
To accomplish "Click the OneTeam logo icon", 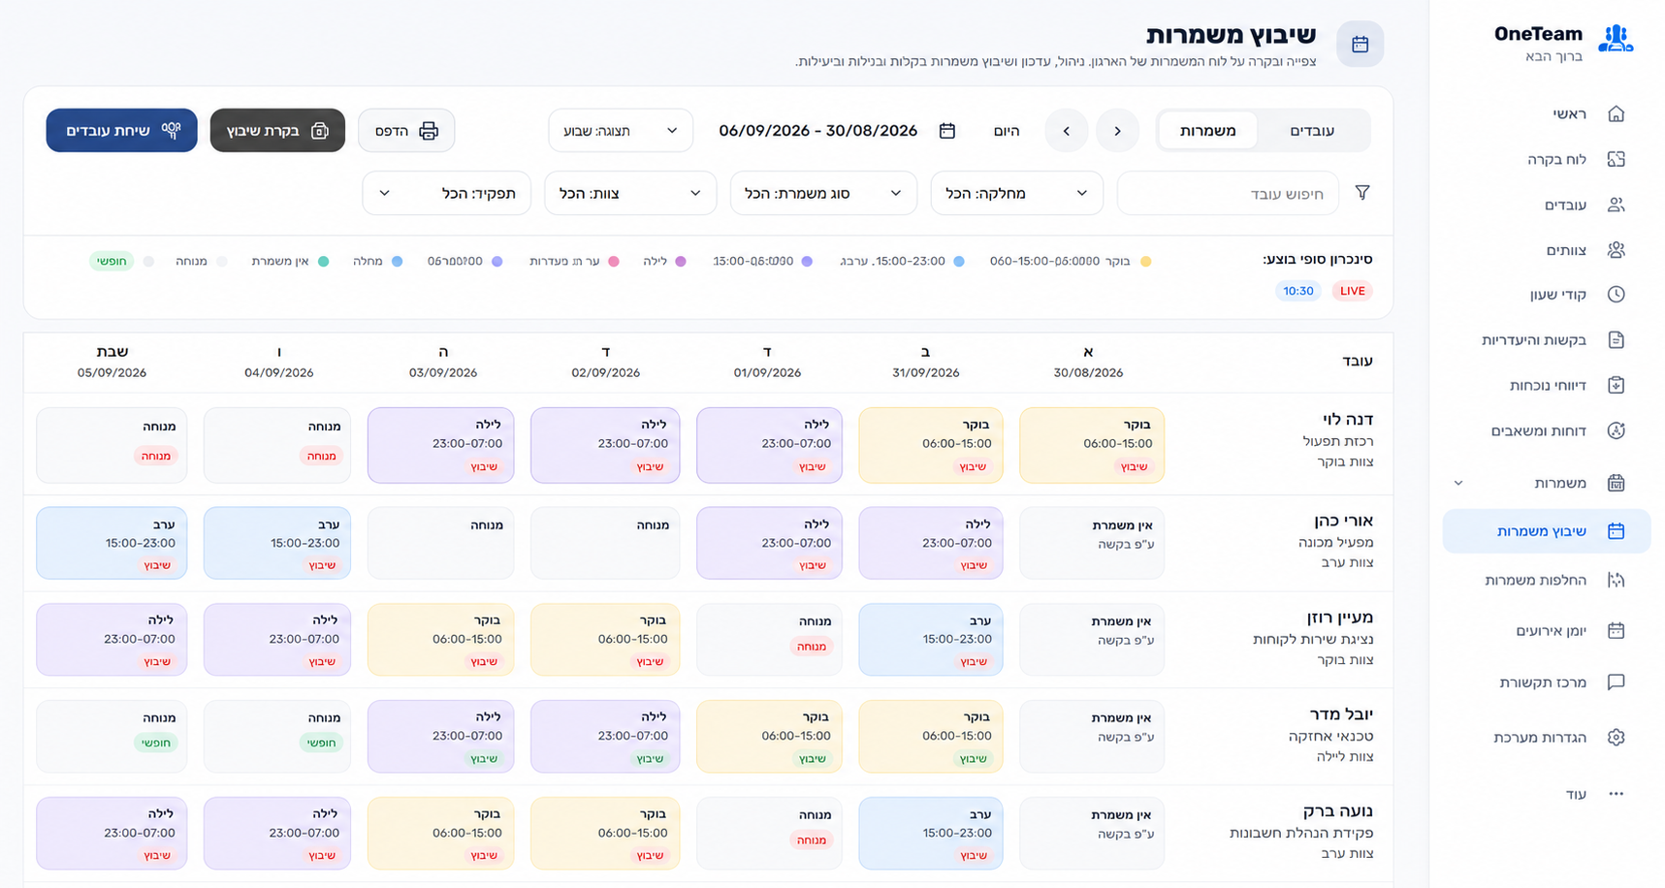I will (1616, 40).
